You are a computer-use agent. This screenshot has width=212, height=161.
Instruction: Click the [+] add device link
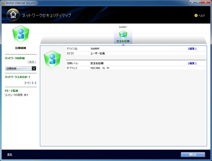(27, 83)
